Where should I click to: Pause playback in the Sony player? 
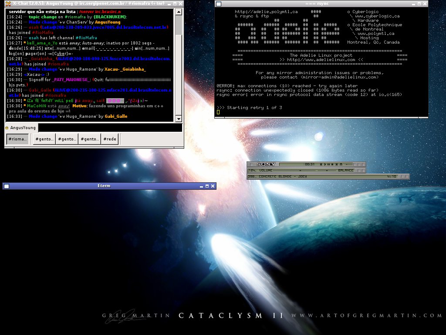point(328,164)
